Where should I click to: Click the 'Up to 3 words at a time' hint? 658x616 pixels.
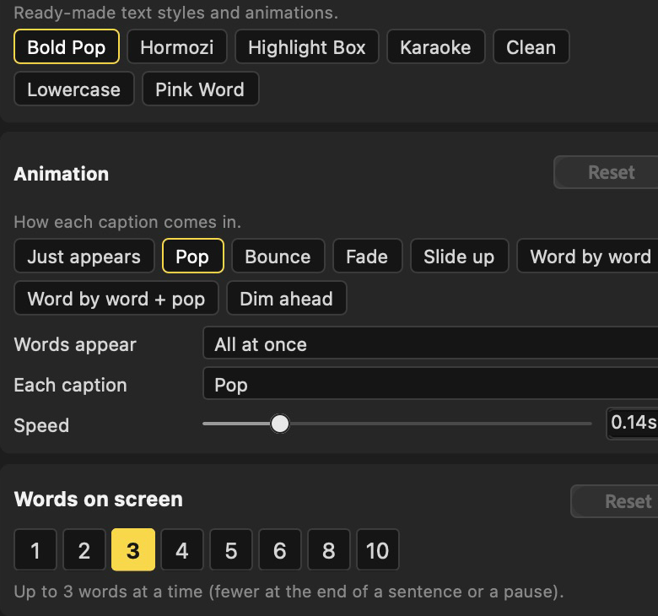(x=289, y=592)
